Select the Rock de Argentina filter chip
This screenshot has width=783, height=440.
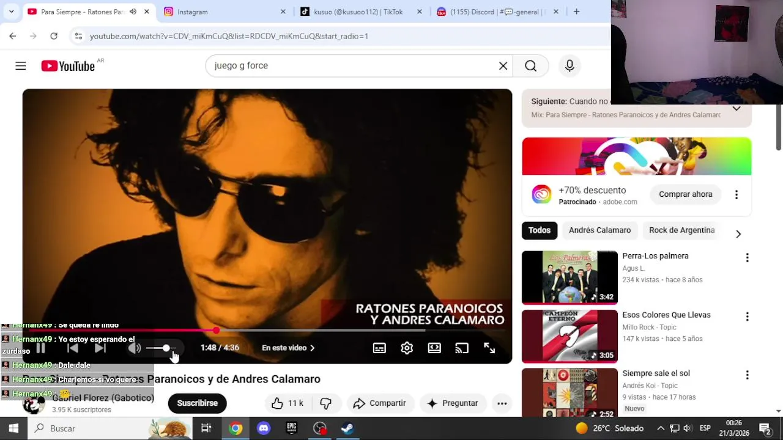tap(681, 230)
